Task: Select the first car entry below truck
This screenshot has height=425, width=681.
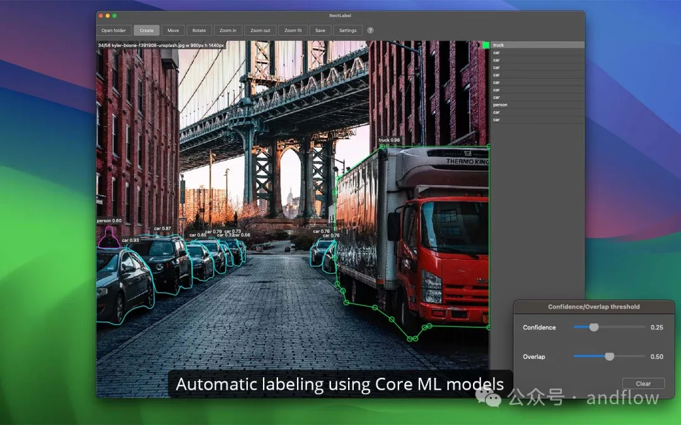Action: click(537, 53)
